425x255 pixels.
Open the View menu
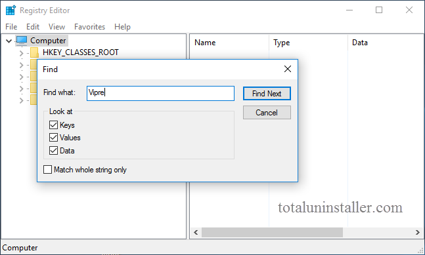point(56,27)
